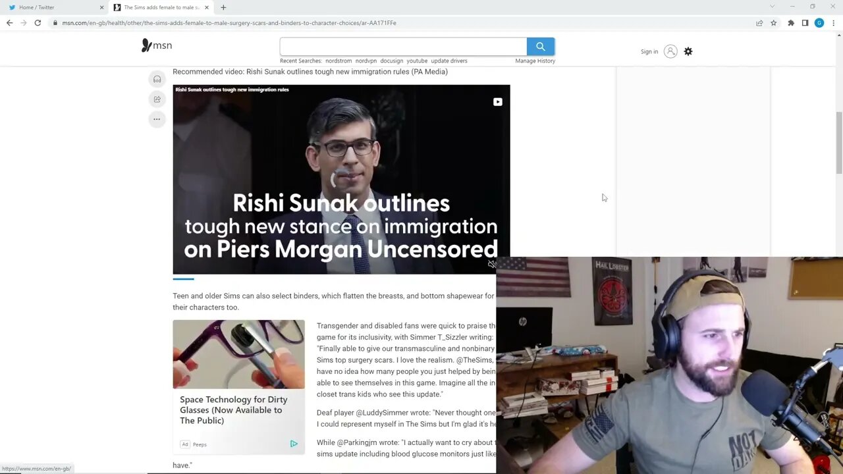Click the AdChoices icon on ad
This screenshot has height=474, width=843.
294,444
